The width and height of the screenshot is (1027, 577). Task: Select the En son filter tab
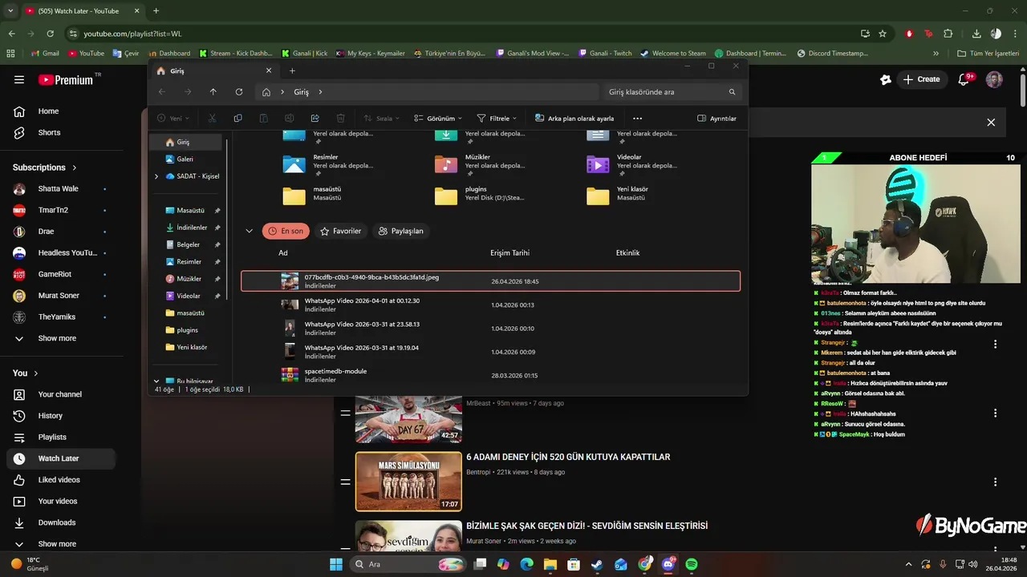[x=286, y=231]
